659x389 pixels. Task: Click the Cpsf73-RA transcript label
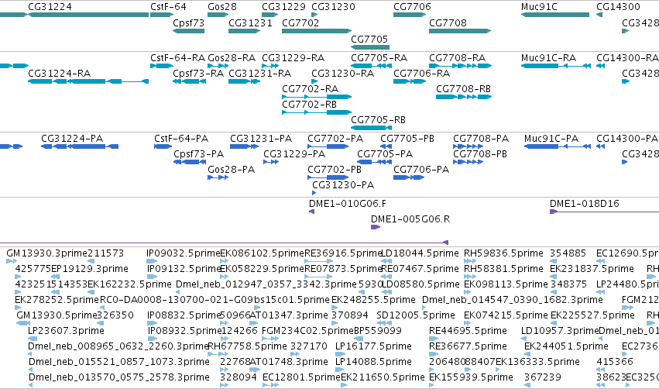click(198, 73)
